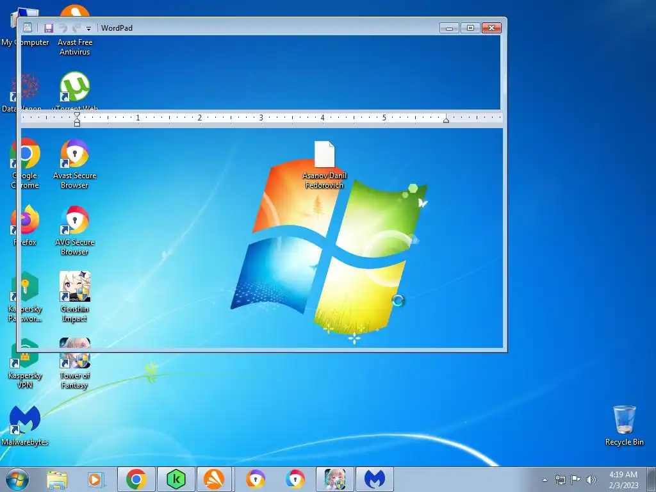The height and width of the screenshot is (492, 656).
Task: Switch to the Kaspersky taskbar button
Action: (176, 479)
